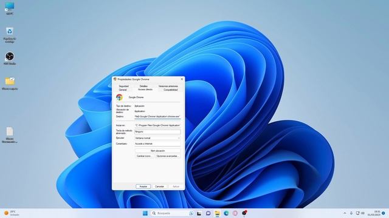Viewport: 389px width, 218px height.
Task: Click the Destino path field
Action: (x=157, y=116)
